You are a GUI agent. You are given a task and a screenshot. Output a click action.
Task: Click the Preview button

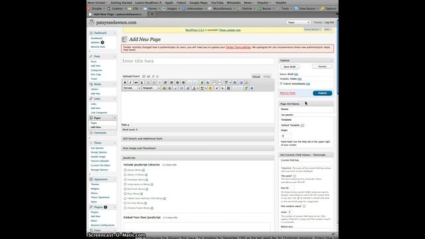(322, 66)
